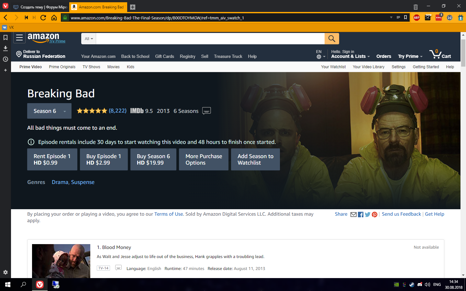The width and height of the screenshot is (466, 291).
Task: Switch to the Russian forum tab
Action: click(40, 7)
